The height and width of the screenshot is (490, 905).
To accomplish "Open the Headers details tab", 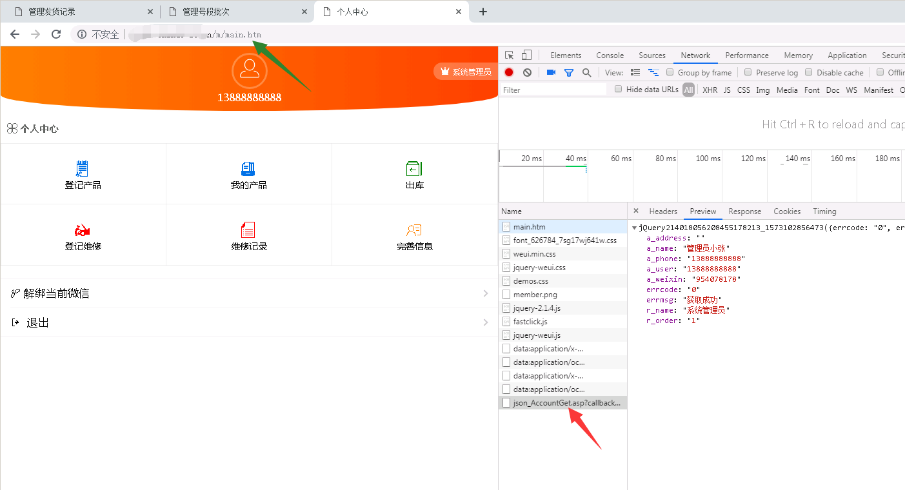I will 663,211.
